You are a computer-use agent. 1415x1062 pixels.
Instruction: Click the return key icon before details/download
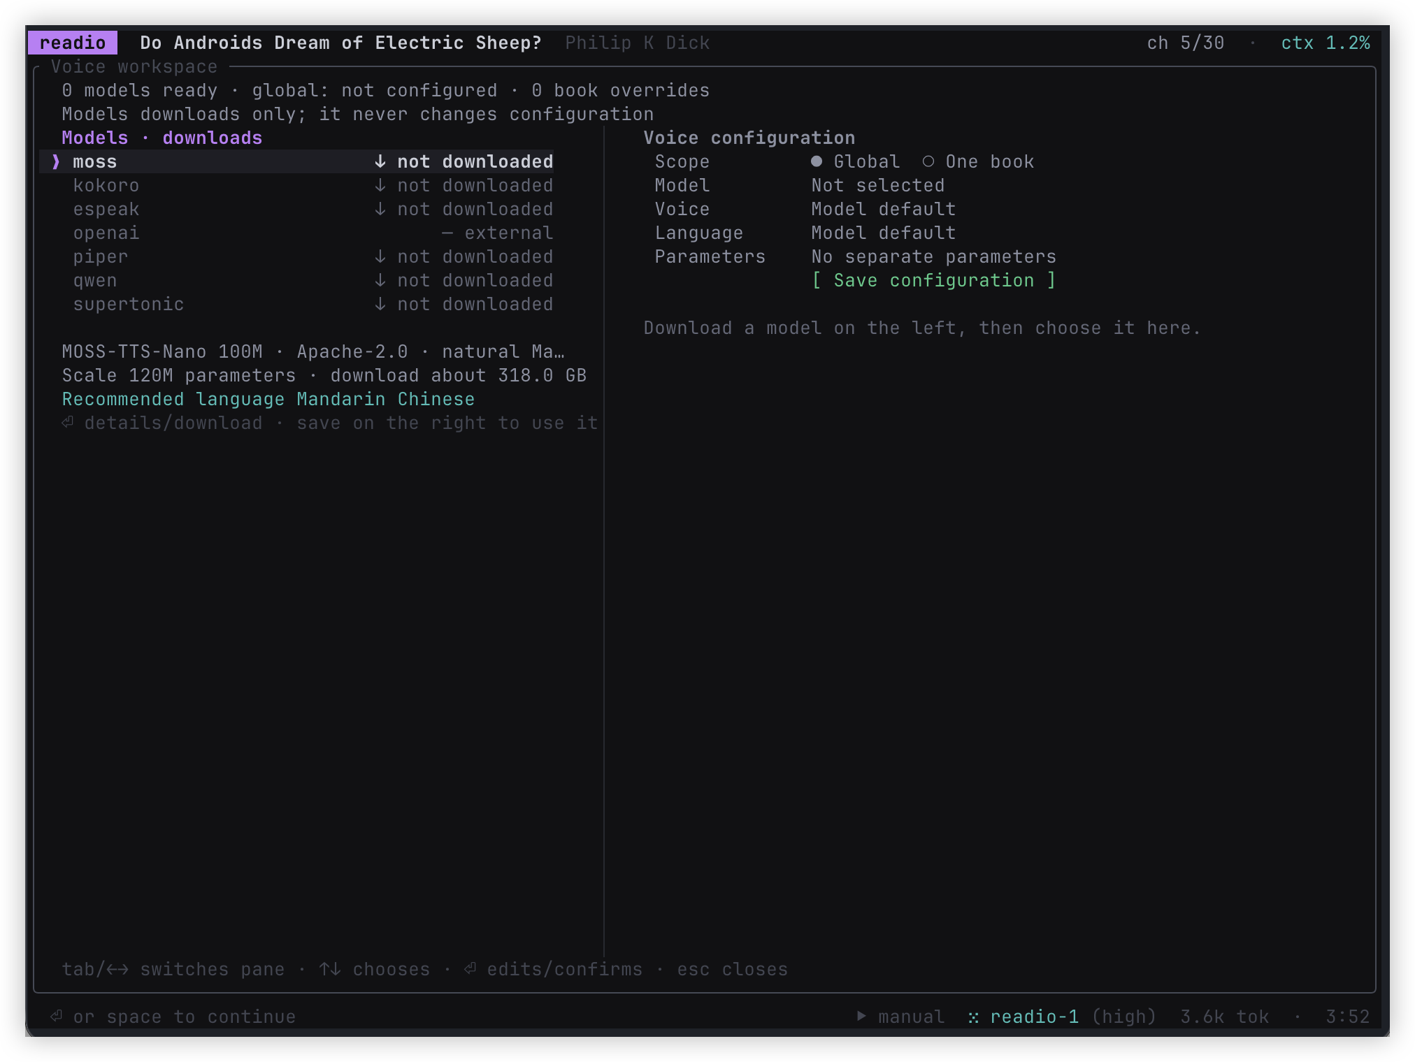(x=68, y=422)
